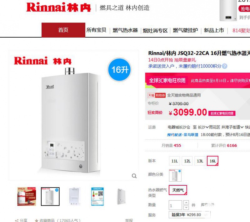Screen dimensions: 250x222
Task: Select the color swatch product thumbnail
Action: [175, 175]
